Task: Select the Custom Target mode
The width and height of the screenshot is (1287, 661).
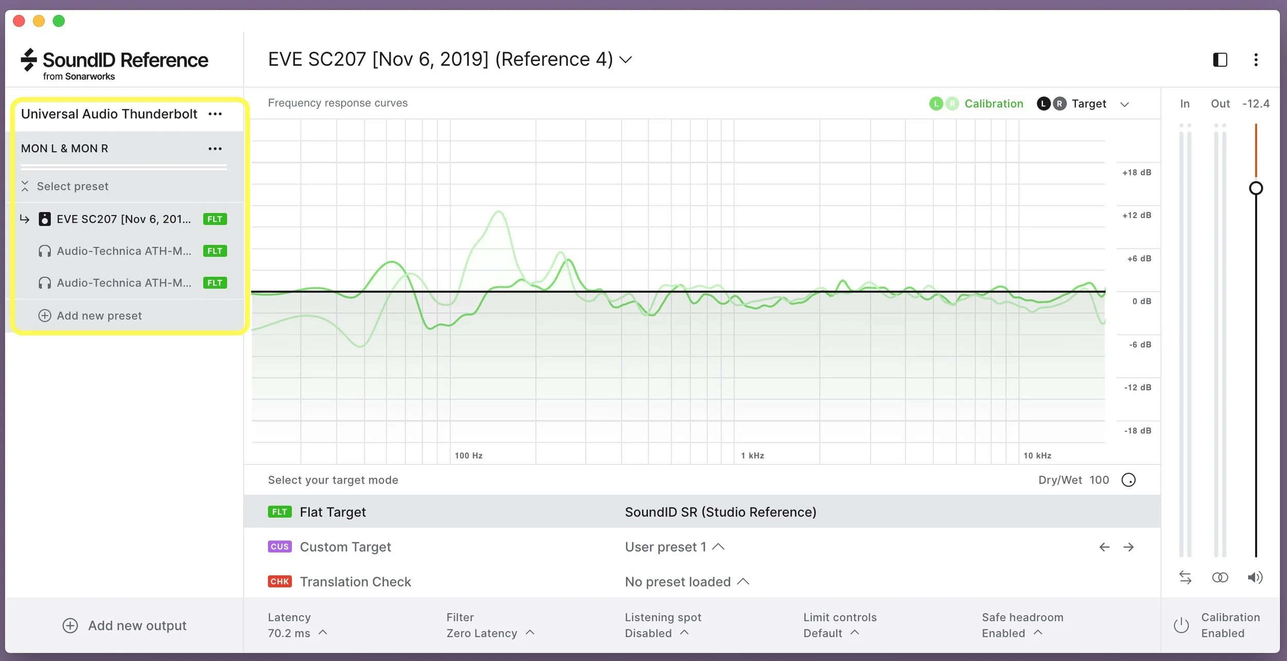Action: point(345,547)
